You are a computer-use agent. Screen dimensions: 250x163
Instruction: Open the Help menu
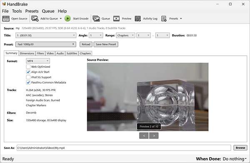click(x=62, y=11)
